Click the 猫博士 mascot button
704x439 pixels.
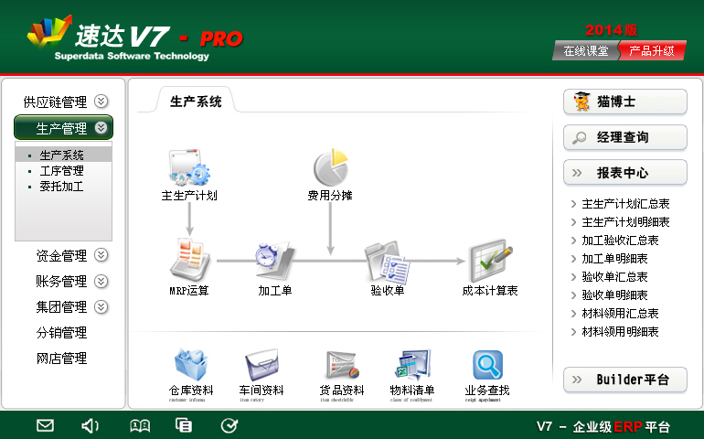[625, 102]
